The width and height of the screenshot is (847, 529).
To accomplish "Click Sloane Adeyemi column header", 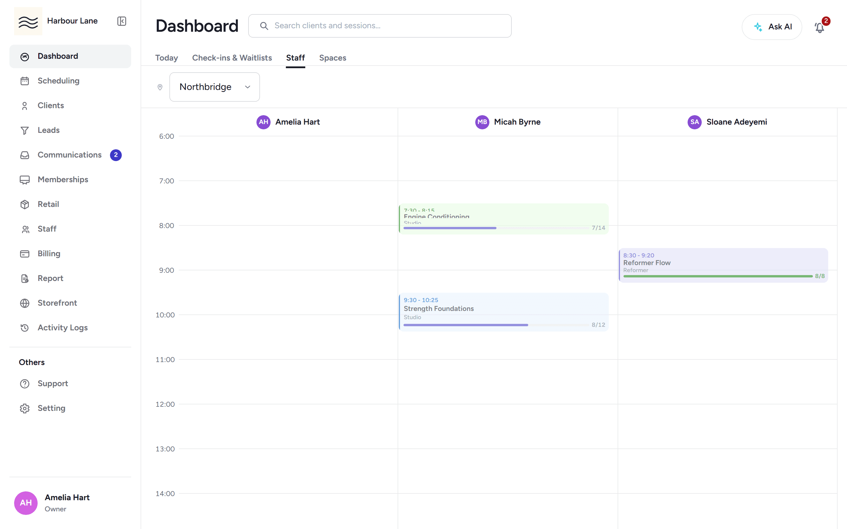I will 727,122.
